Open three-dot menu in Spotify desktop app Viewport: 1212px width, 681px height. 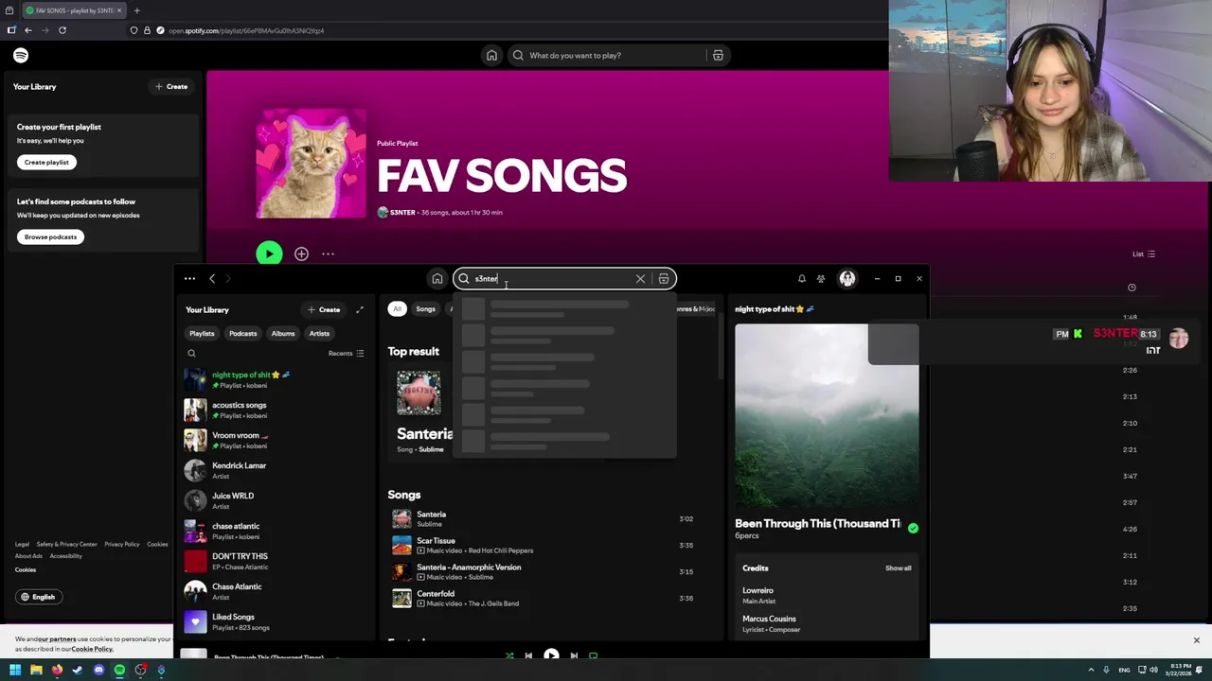pyautogui.click(x=189, y=278)
